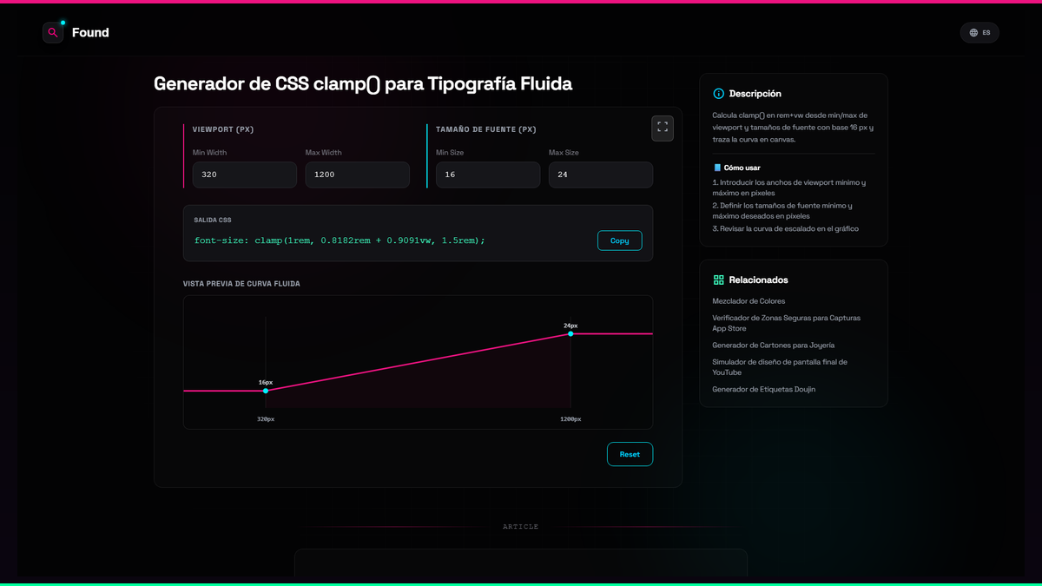Focus the Min Size input field
Image resolution: width=1042 pixels, height=586 pixels.
pyautogui.click(x=488, y=174)
